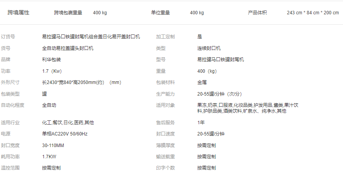Screen dimensions: 343x173
Task: Click the 订货号 value 易拉罐马口铁罐封尾机组合盖
Action: point(91,37)
